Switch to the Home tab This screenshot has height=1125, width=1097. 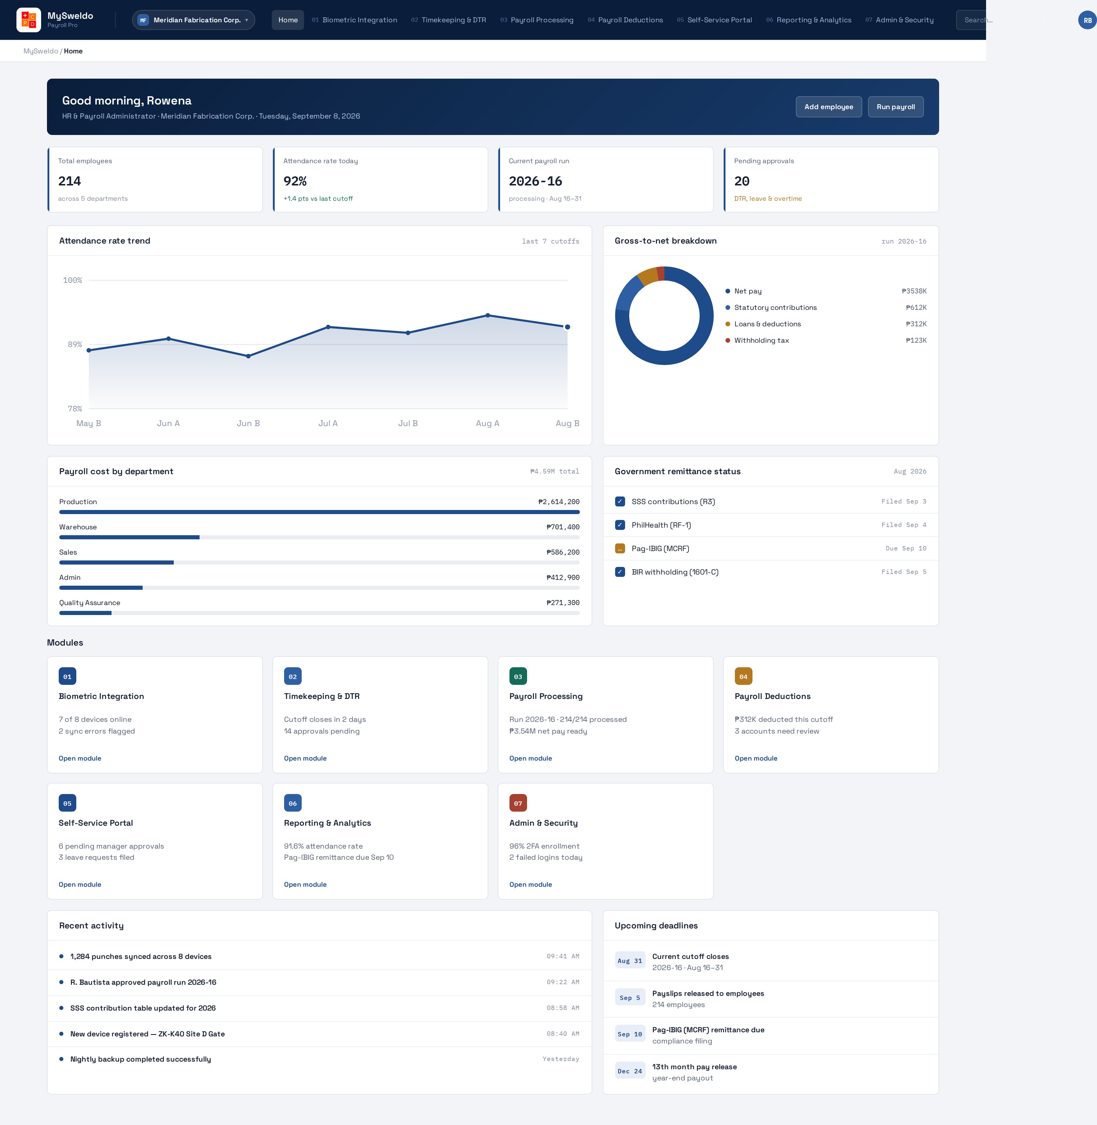click(288, 20)
